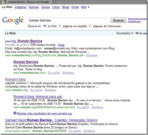
Task: Click the Google logo
Action: click(x=13, y=20)
